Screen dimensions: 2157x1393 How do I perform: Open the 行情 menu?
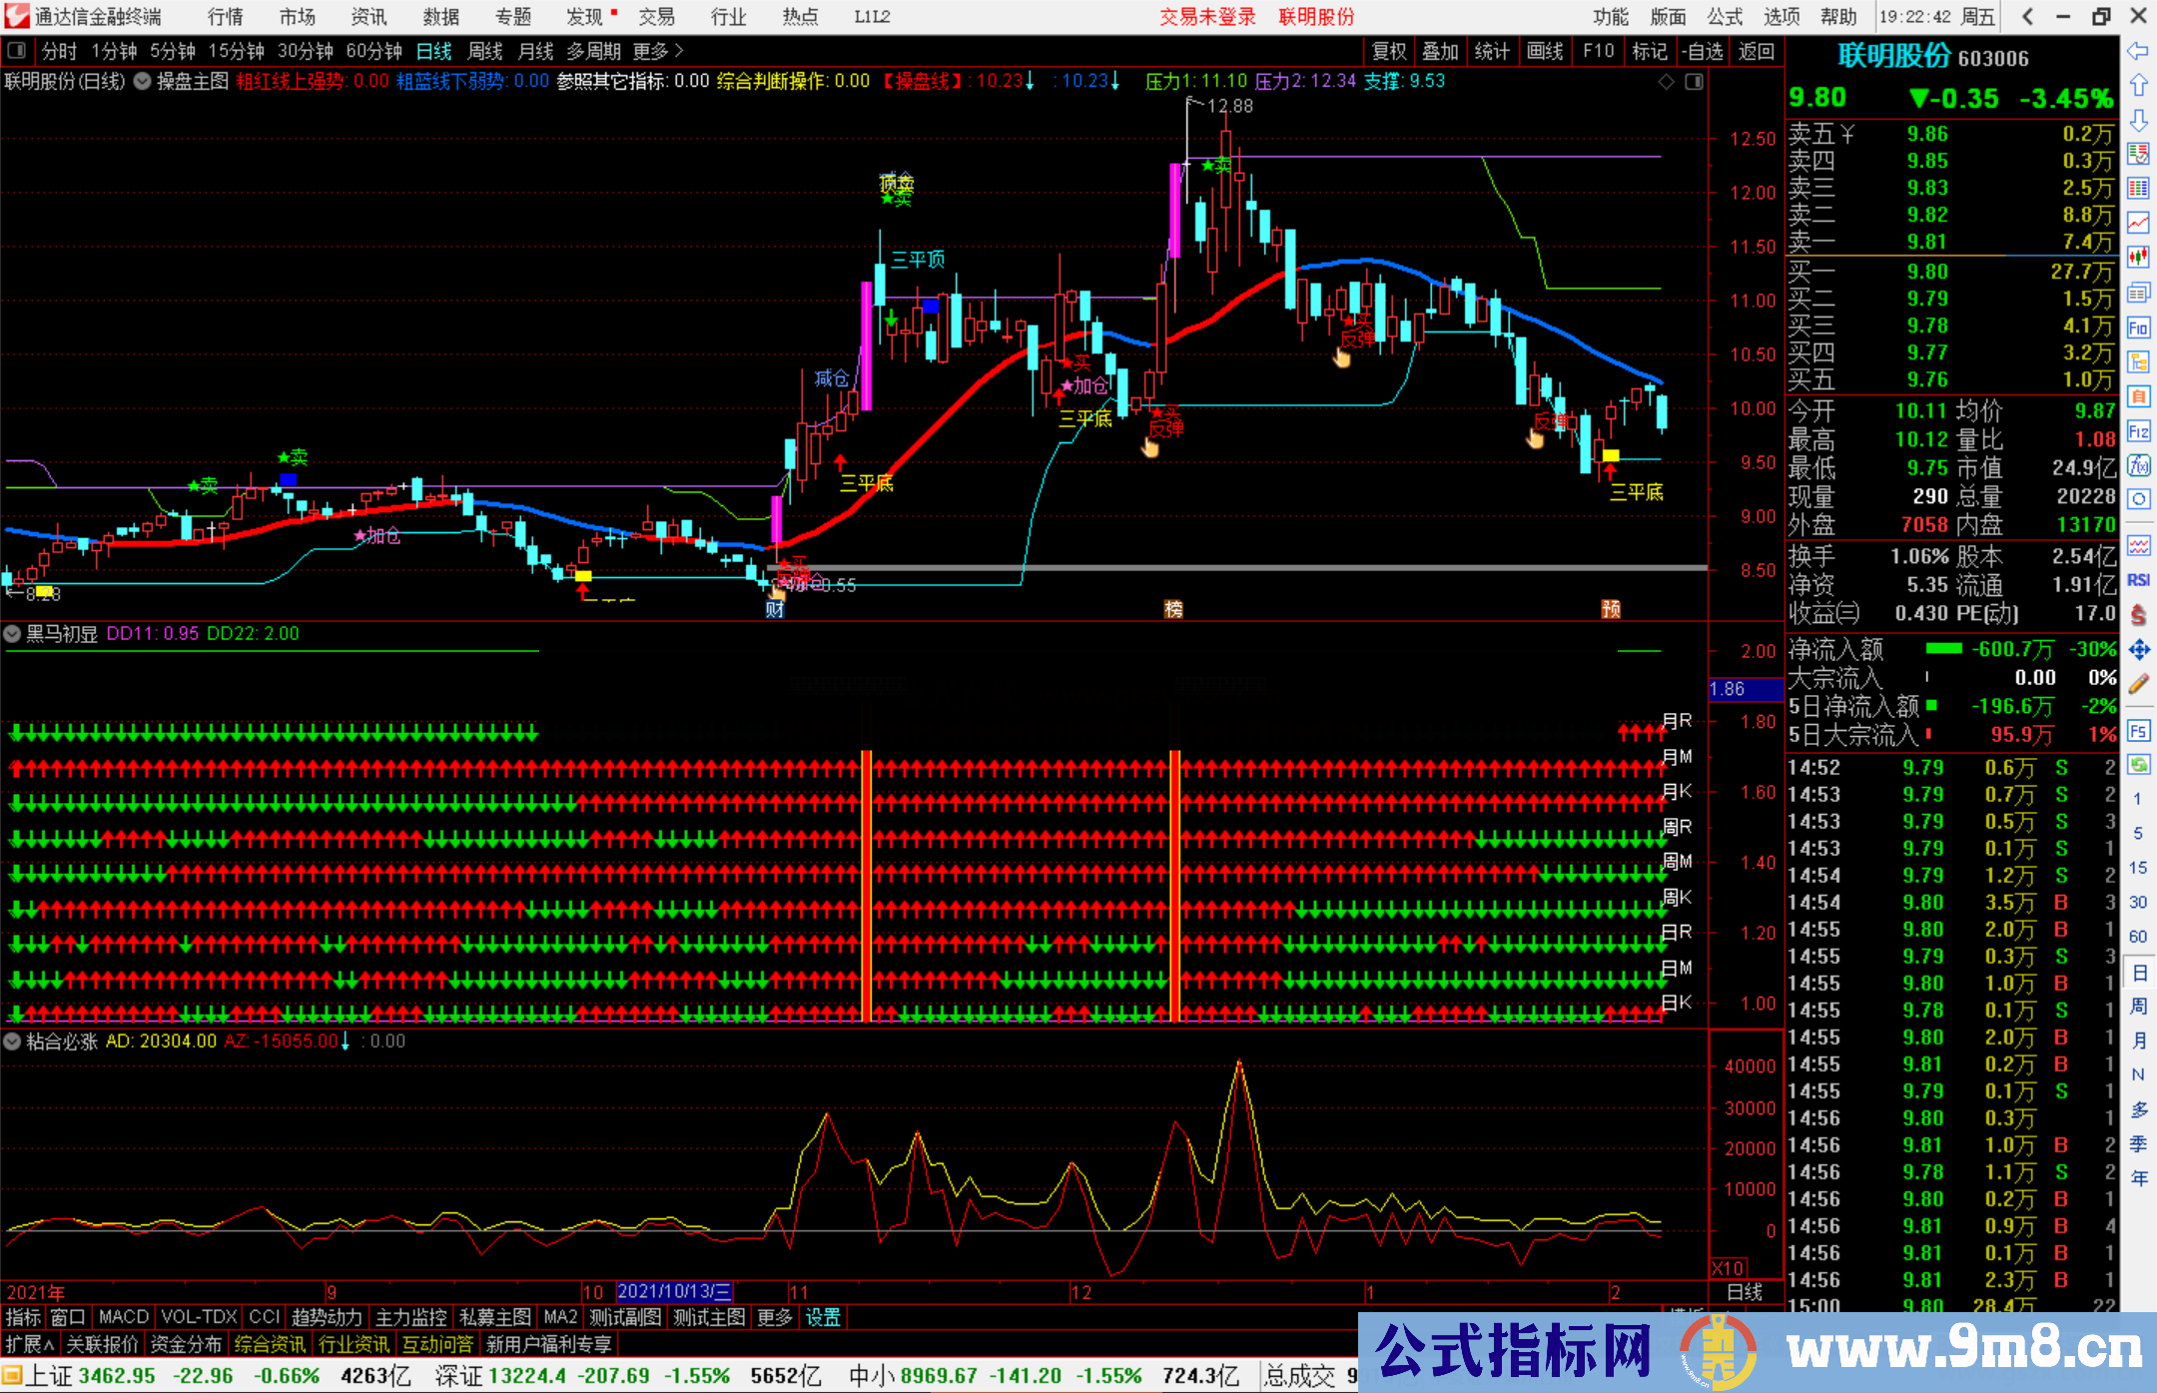pos(226,17)
